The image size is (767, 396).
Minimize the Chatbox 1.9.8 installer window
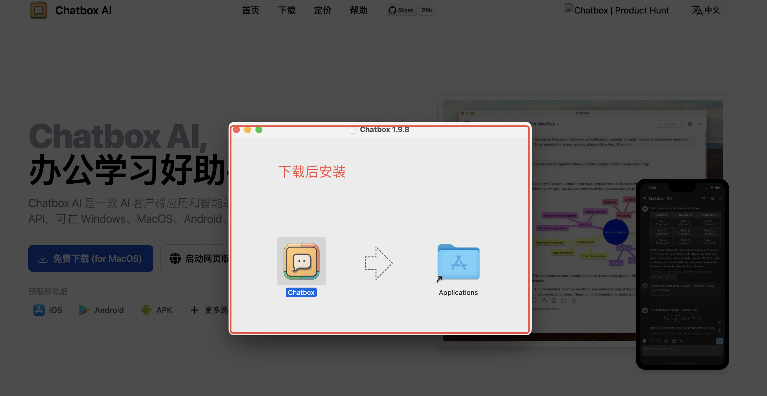point(247,130)
